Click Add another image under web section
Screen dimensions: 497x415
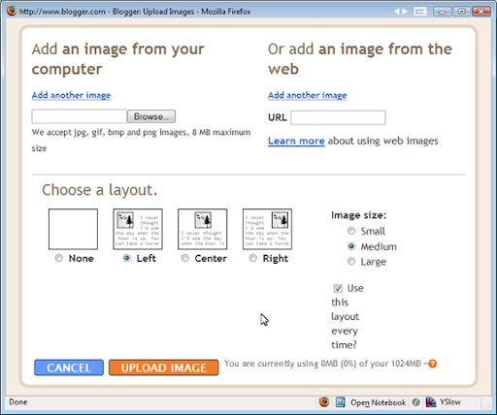click(x=308, y=95)
